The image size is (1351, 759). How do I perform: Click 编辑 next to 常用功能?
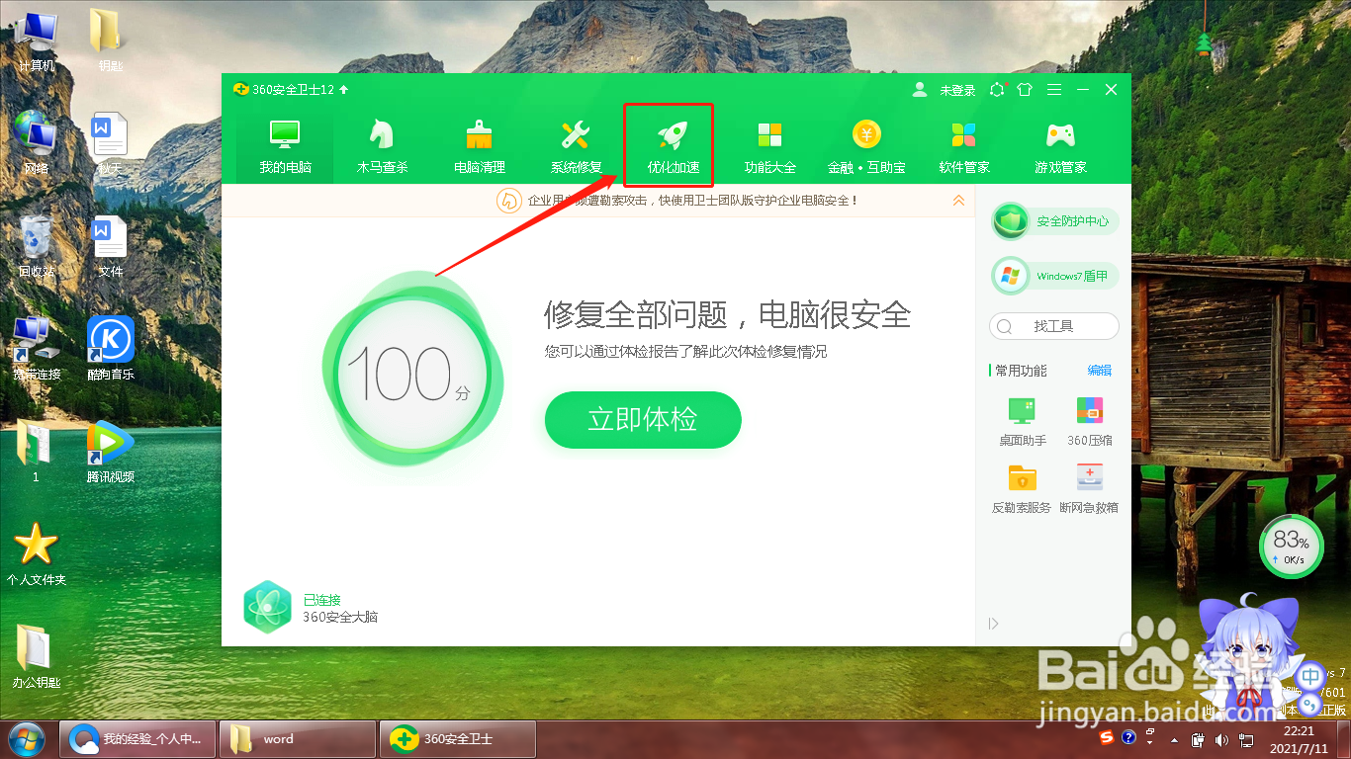tap(1100, 371)
